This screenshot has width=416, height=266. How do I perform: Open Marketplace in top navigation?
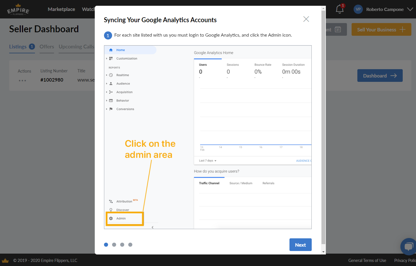[61, 9]
